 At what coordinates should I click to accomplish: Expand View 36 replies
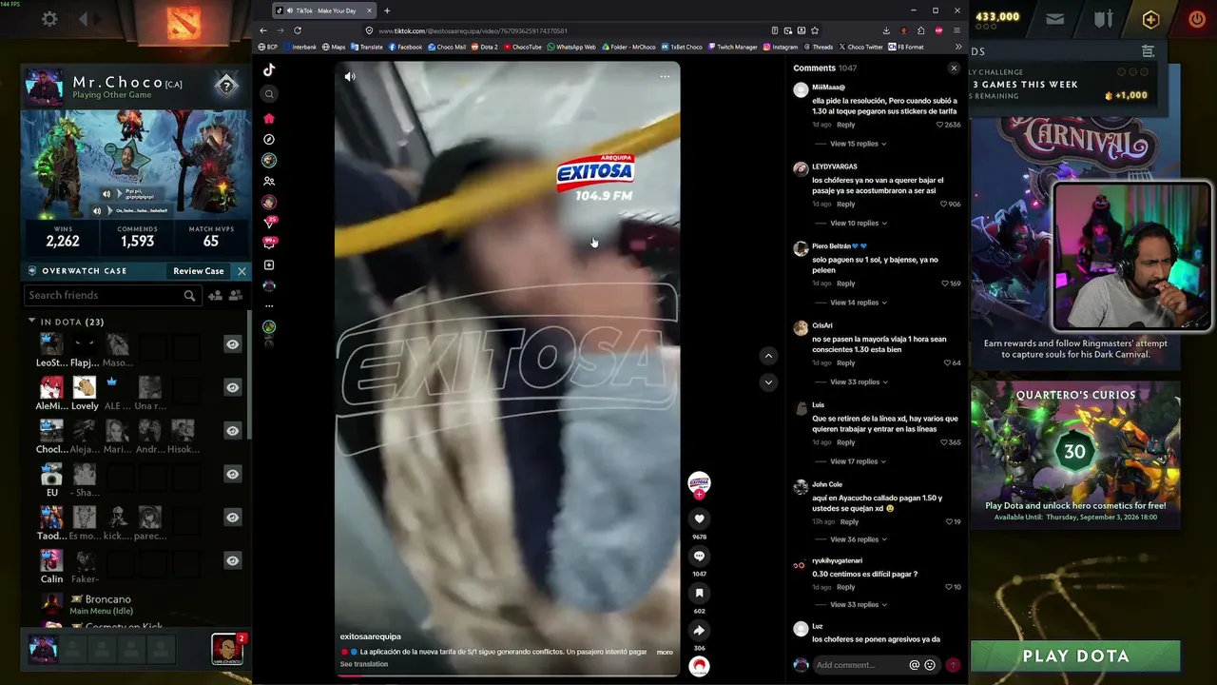(858, 539)
